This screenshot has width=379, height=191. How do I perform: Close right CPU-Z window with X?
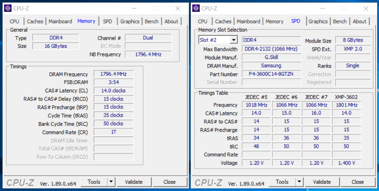pyautogui.click(x=366, y=9)
